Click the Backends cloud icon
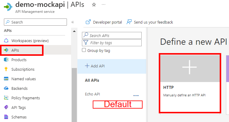The width and height of the screenshot is (229, 122). point(6,88)
